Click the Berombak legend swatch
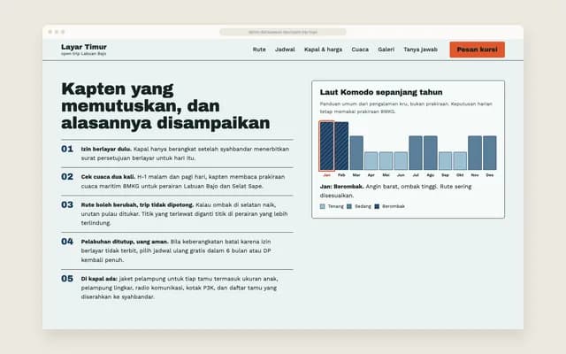The width and height of the screenshot is (566, 354). 377,206
